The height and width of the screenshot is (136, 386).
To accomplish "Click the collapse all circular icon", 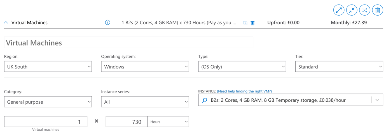I will pyautogui.click(x=352, y=10).
